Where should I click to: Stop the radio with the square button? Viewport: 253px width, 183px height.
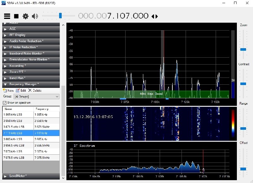click(16, 16)
